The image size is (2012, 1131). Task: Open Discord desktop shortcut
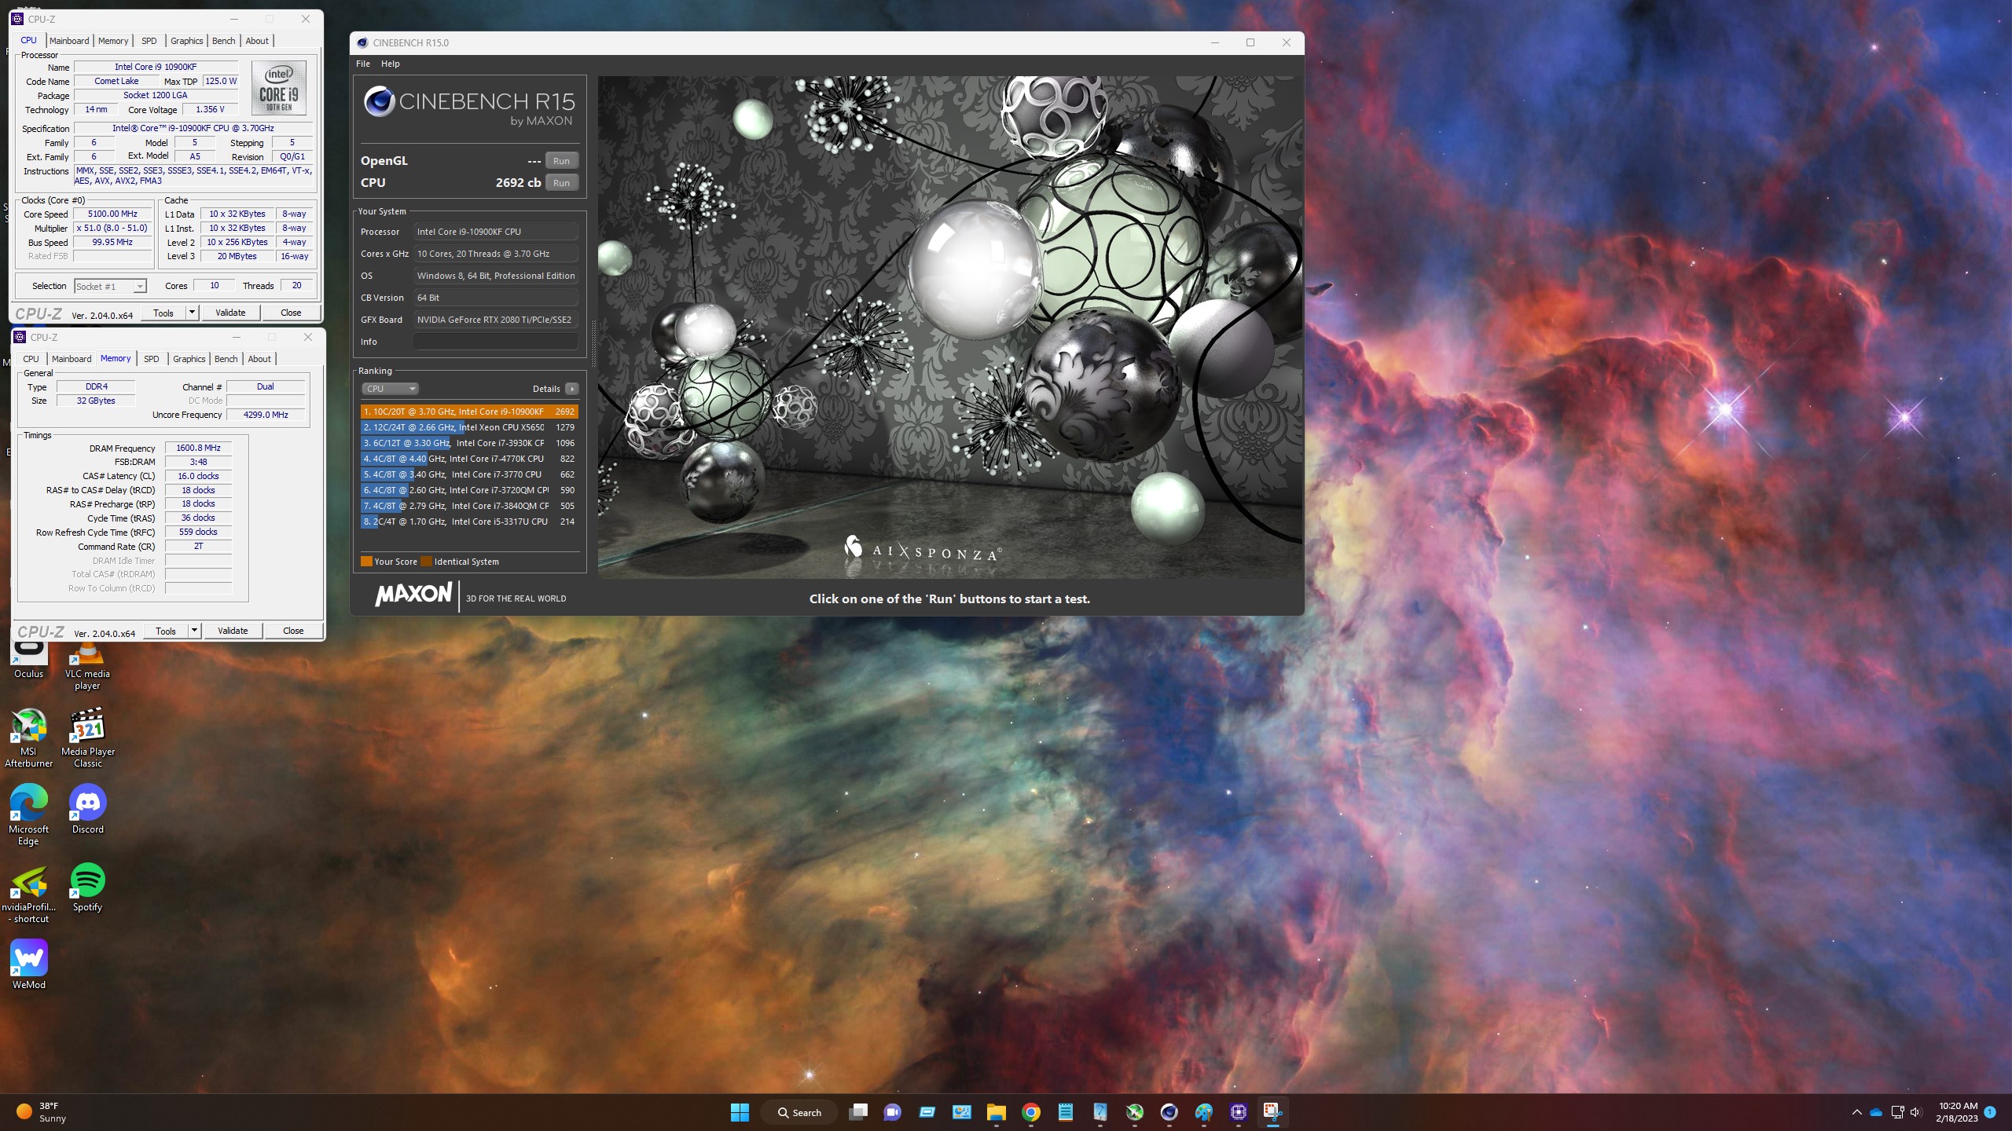tap(88, 810)
